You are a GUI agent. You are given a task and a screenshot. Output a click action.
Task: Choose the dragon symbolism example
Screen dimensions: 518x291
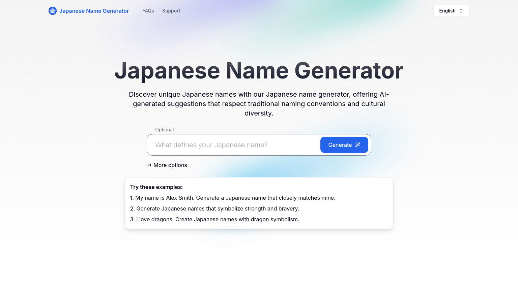[x=214, y=219]
